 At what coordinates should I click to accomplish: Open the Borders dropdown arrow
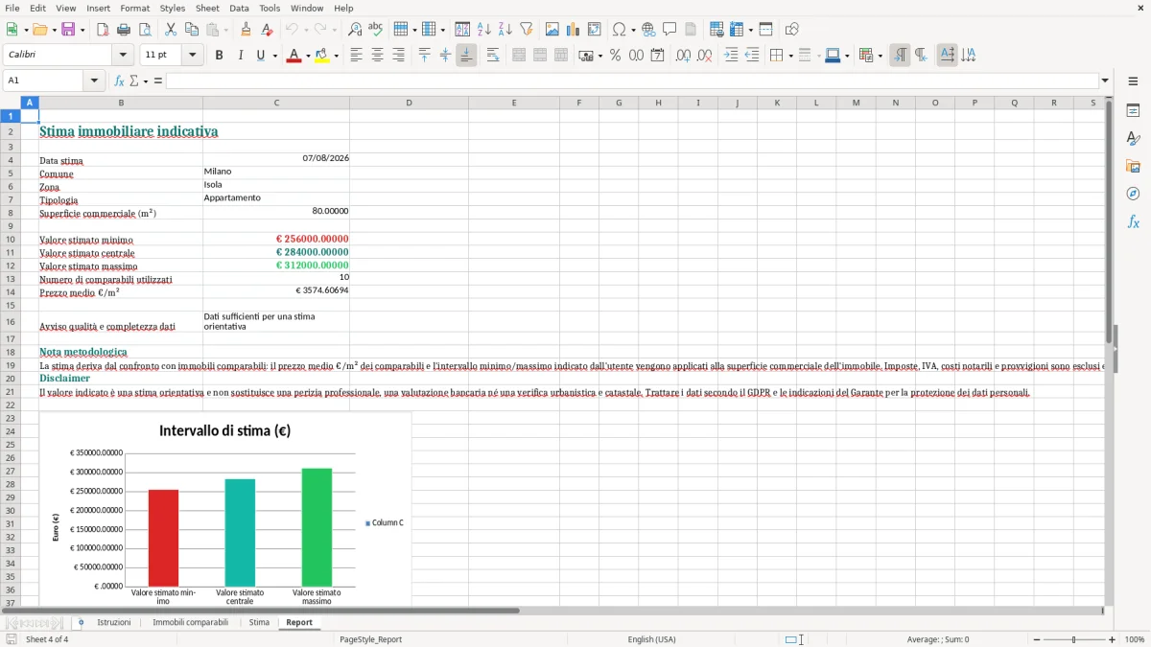pos(790,56)
